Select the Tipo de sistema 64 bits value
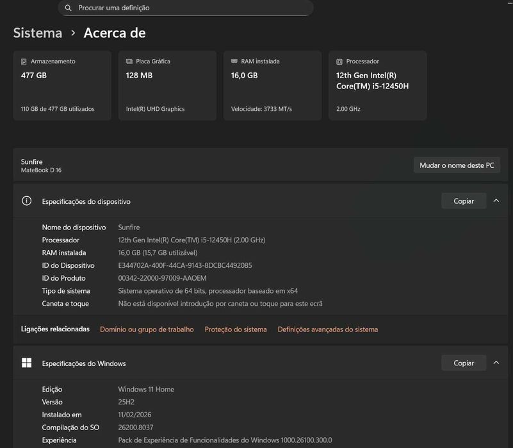Image resolution: width=513 pixels, height=448 pixels. [208, 291]
